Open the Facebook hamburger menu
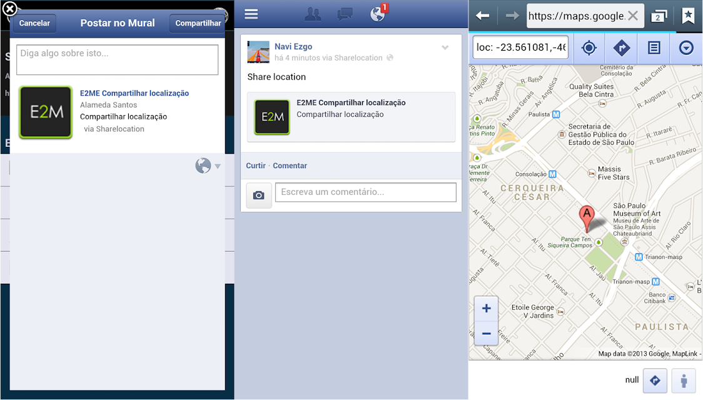The image size is (703, 400). pyautogui.click(x=251, y=14)
